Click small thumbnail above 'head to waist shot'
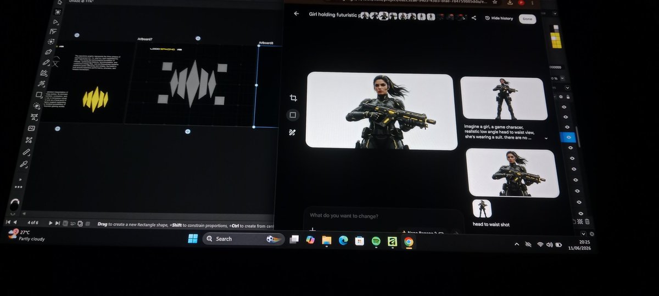 coord(482,208)
